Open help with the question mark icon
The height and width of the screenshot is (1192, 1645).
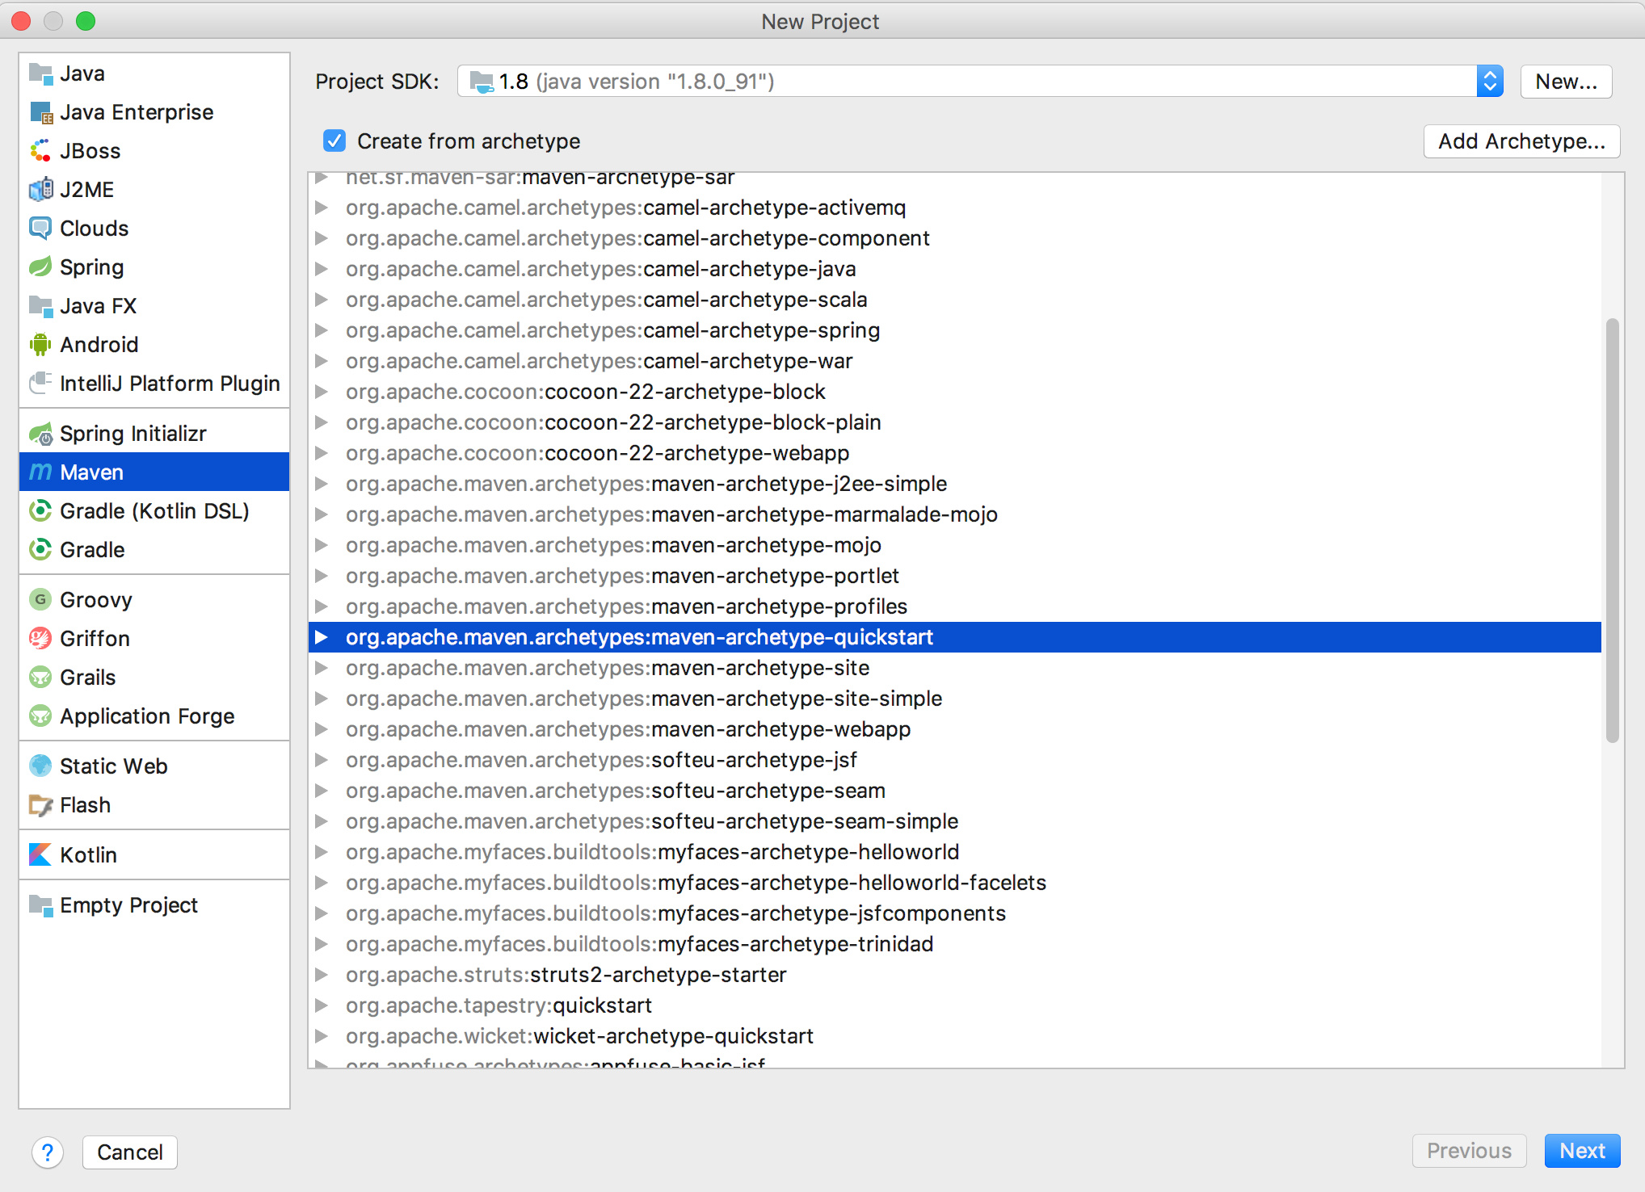click(48, 1152)
